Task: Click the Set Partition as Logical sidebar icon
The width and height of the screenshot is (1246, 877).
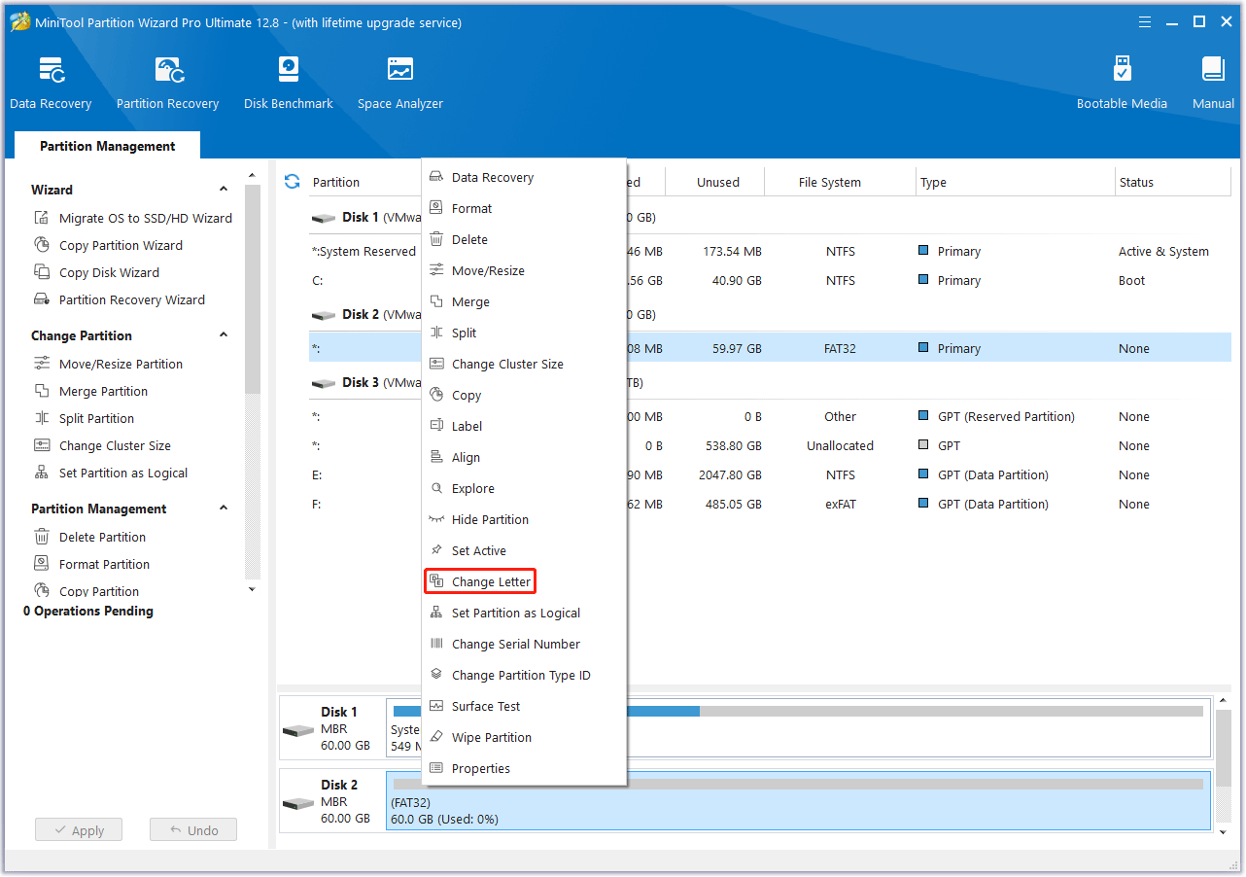Action: pyautogui.click(x=42, y=473)
